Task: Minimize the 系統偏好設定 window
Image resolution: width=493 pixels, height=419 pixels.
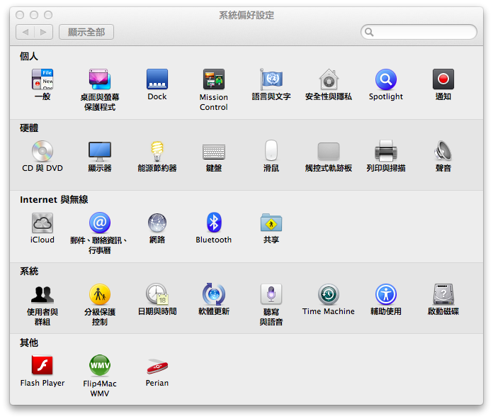Action: click(34, 15)
